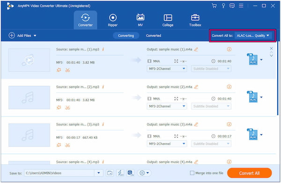Edit effects of sample (3).mp3 with star icon

[59, 145]
